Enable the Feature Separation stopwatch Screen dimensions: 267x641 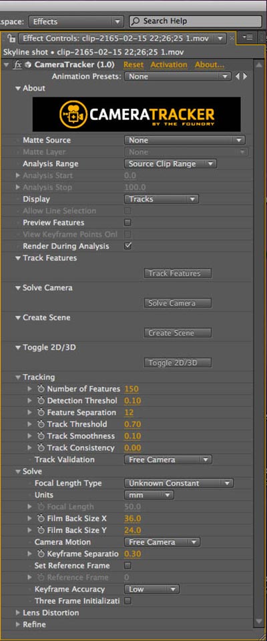[41, 413]
